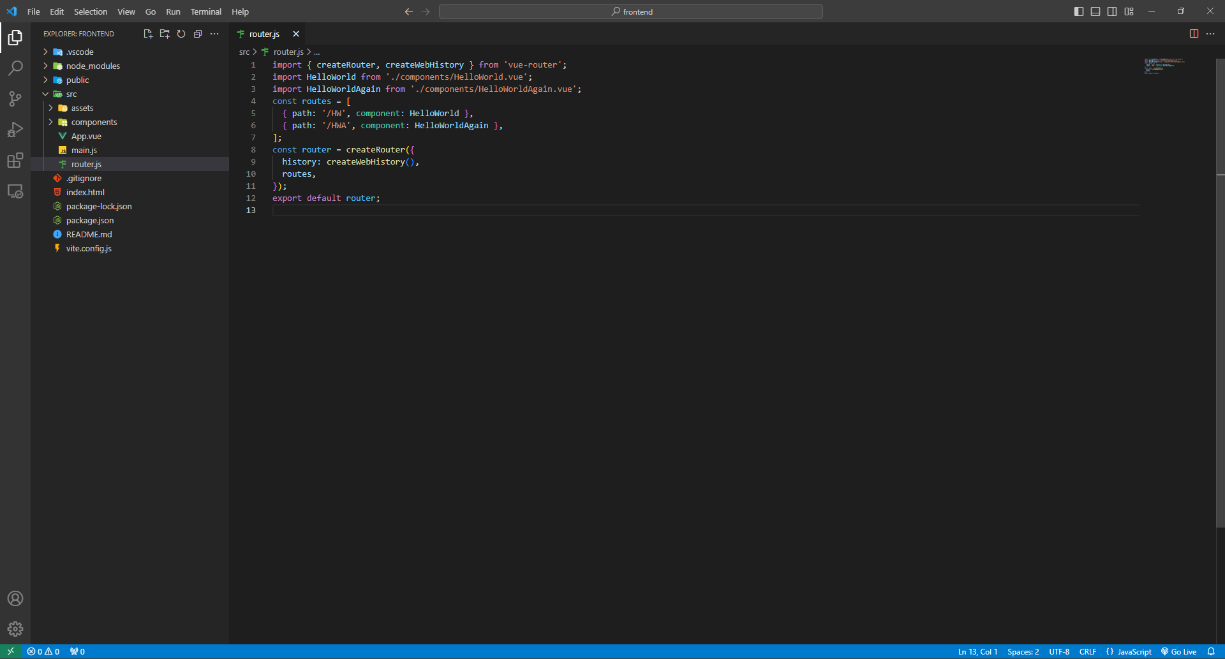
Task: Toggle the primary side bar visibility
Action: (x=1079, y=11)
